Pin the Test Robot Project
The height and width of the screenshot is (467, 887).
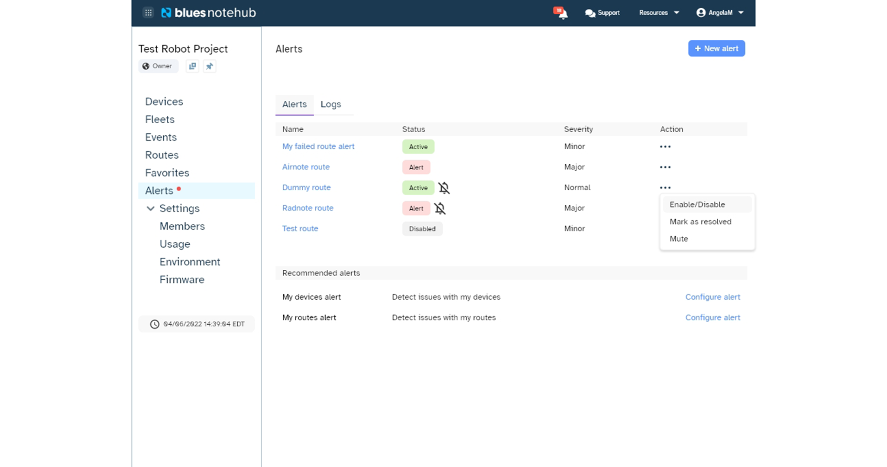point(210,66)
